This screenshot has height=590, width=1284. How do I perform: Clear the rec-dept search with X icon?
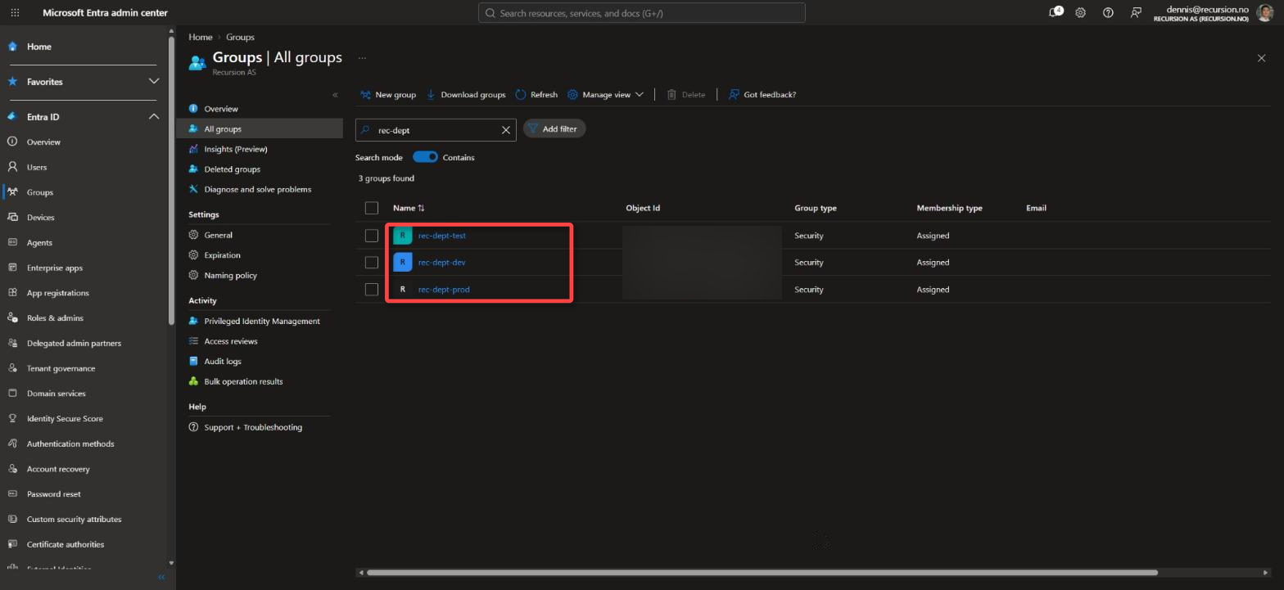point(506,130)
